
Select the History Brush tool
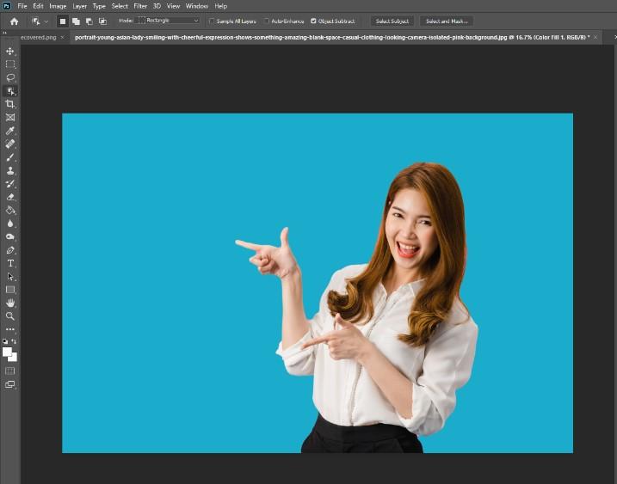pos(10,184)
